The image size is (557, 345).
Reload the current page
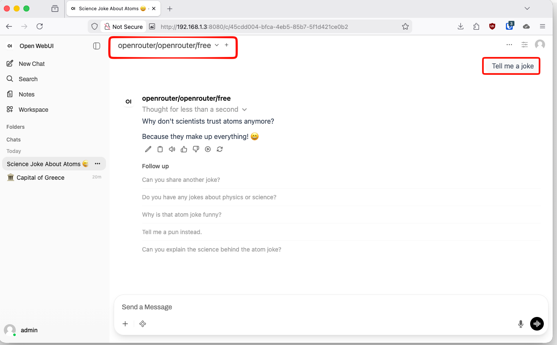40,26
